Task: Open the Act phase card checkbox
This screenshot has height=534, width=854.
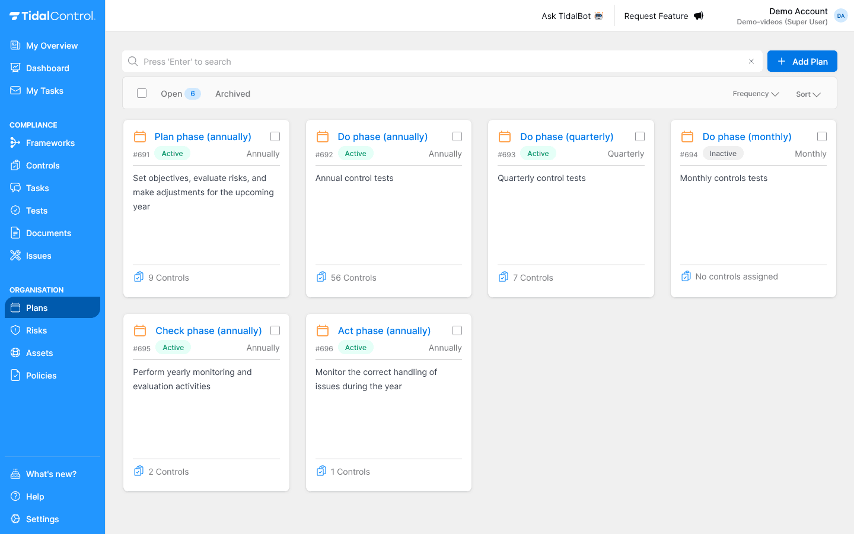Action: 457,330
